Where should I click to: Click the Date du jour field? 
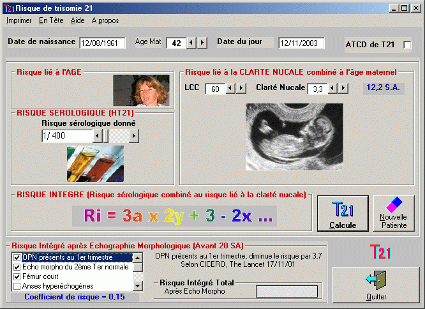coord(301,43)
